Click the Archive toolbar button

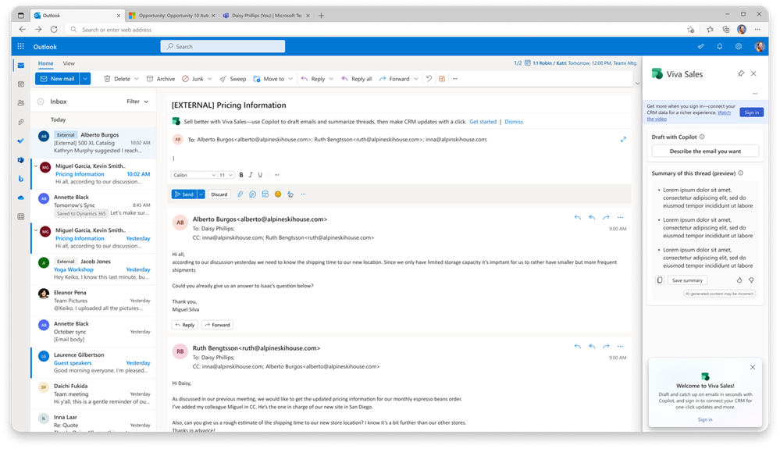pyautogui.click(x=161, y=79)
